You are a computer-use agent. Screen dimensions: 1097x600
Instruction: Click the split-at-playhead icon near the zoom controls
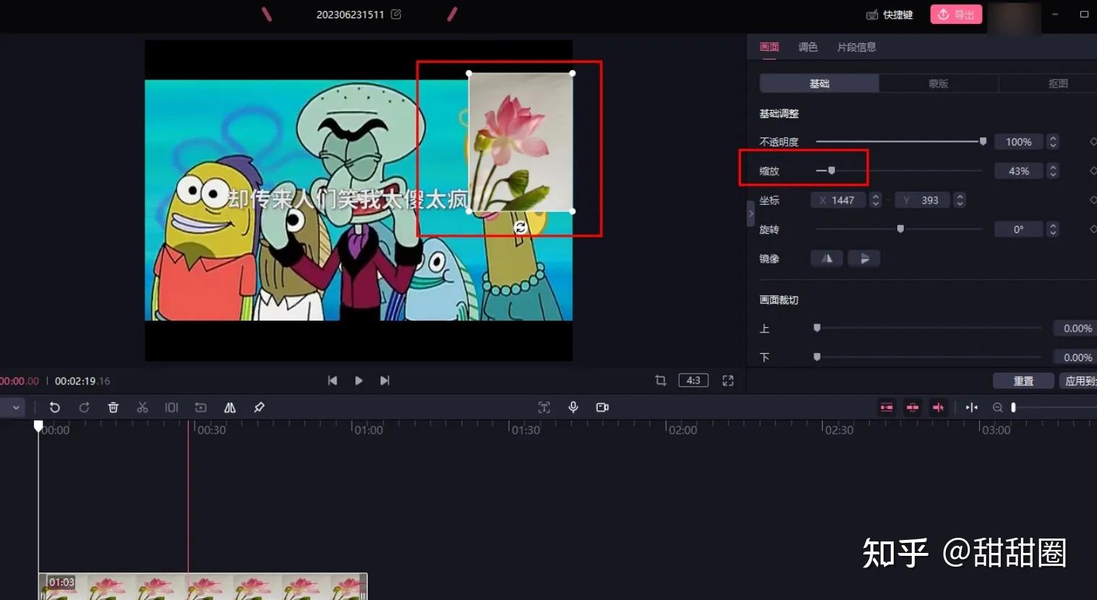point(972,407)
